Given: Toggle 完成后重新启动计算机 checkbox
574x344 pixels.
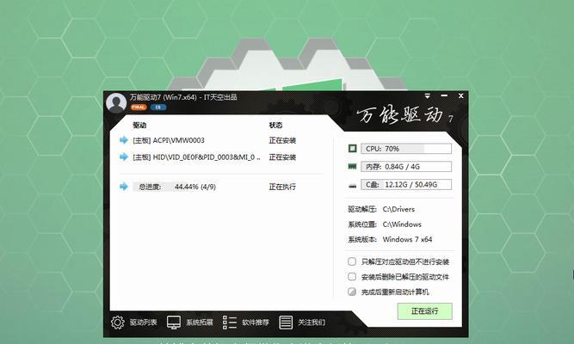Looking at the screenshot, I should coord(352,292).
